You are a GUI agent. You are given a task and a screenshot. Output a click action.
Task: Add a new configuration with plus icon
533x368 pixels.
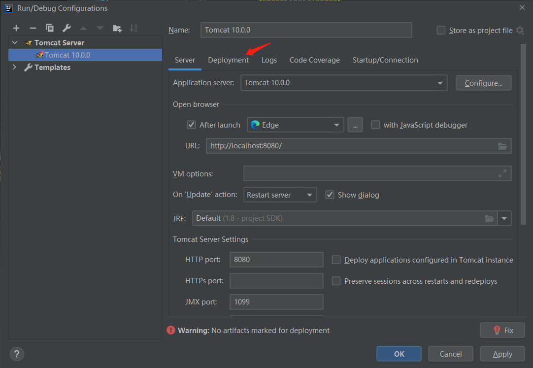tap(16, 28)
